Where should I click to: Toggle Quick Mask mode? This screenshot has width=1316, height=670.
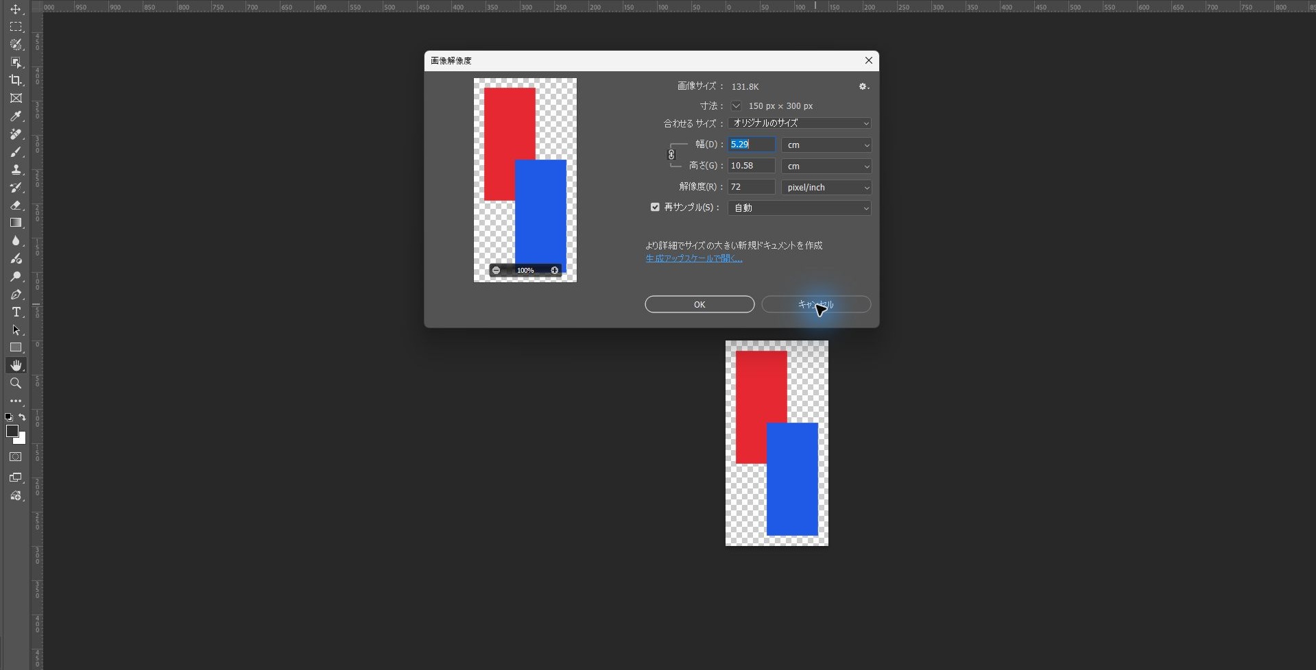(x=15, y=457)
